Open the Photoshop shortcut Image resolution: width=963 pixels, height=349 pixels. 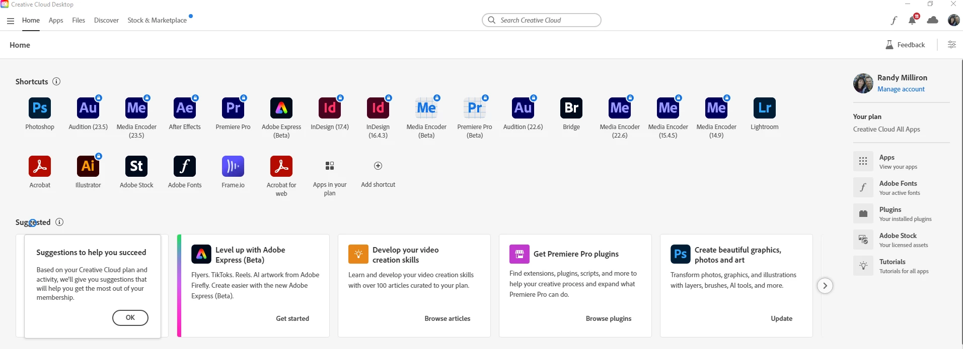40,108
